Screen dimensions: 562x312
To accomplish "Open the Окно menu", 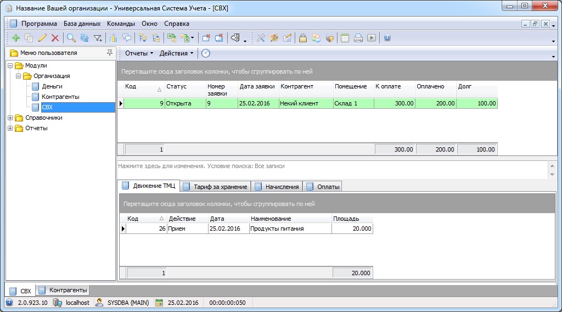I will point(149,24).
